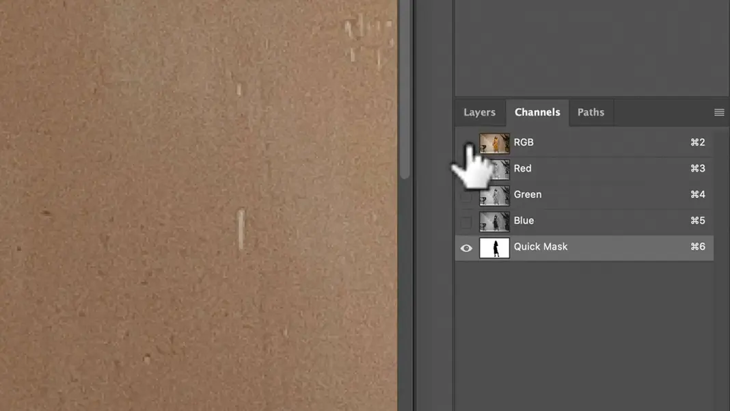Open the Paths tab
This screenshot has height=411, width=730.
point(591,112)
